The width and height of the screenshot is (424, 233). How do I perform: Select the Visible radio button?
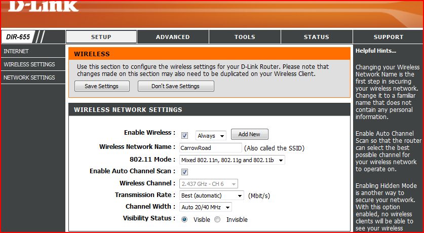pos(184,219)
